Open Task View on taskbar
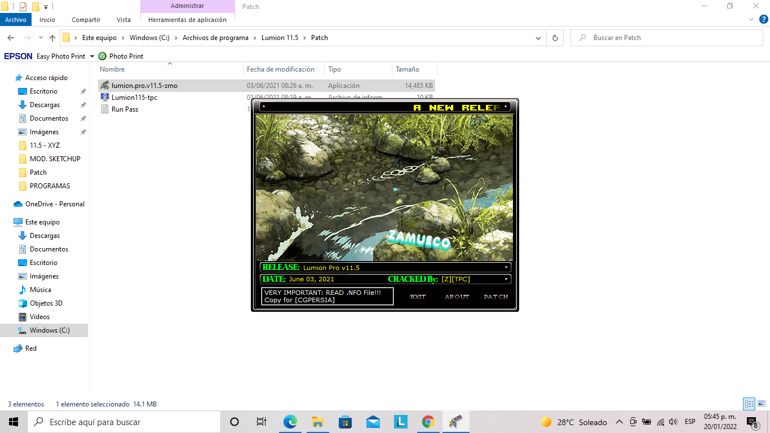Viewport: 770px width, 433px height. (x=262, y=422)
